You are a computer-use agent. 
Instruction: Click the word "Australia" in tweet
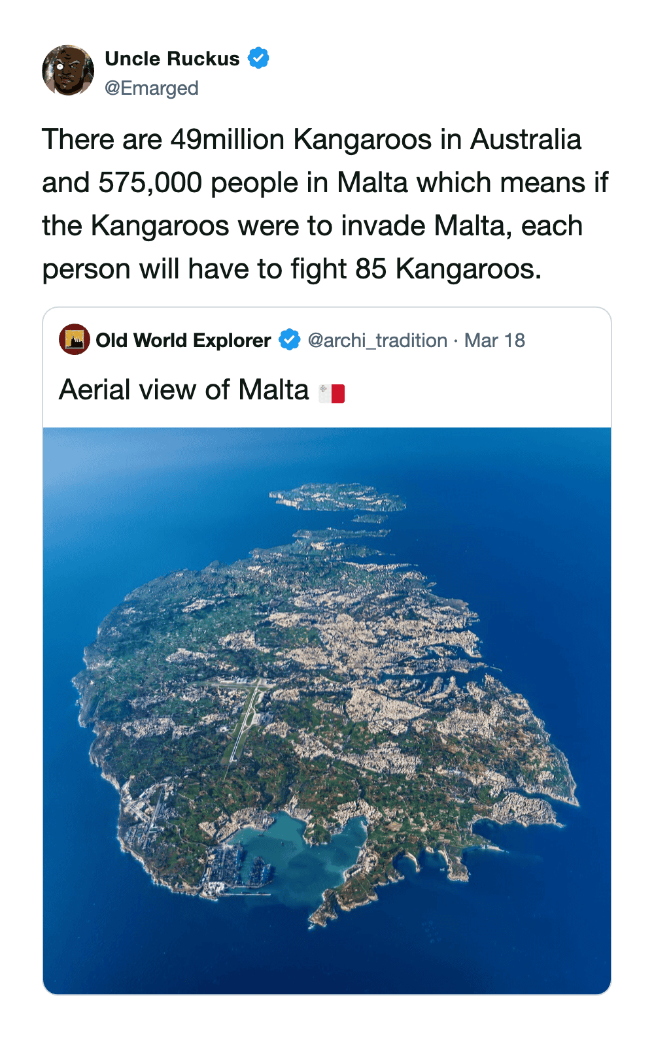click(x=526, y=140)
